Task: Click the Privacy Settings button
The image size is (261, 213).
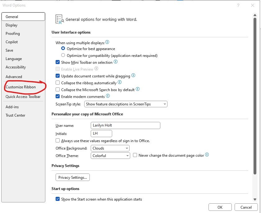Action: point(73,177)
